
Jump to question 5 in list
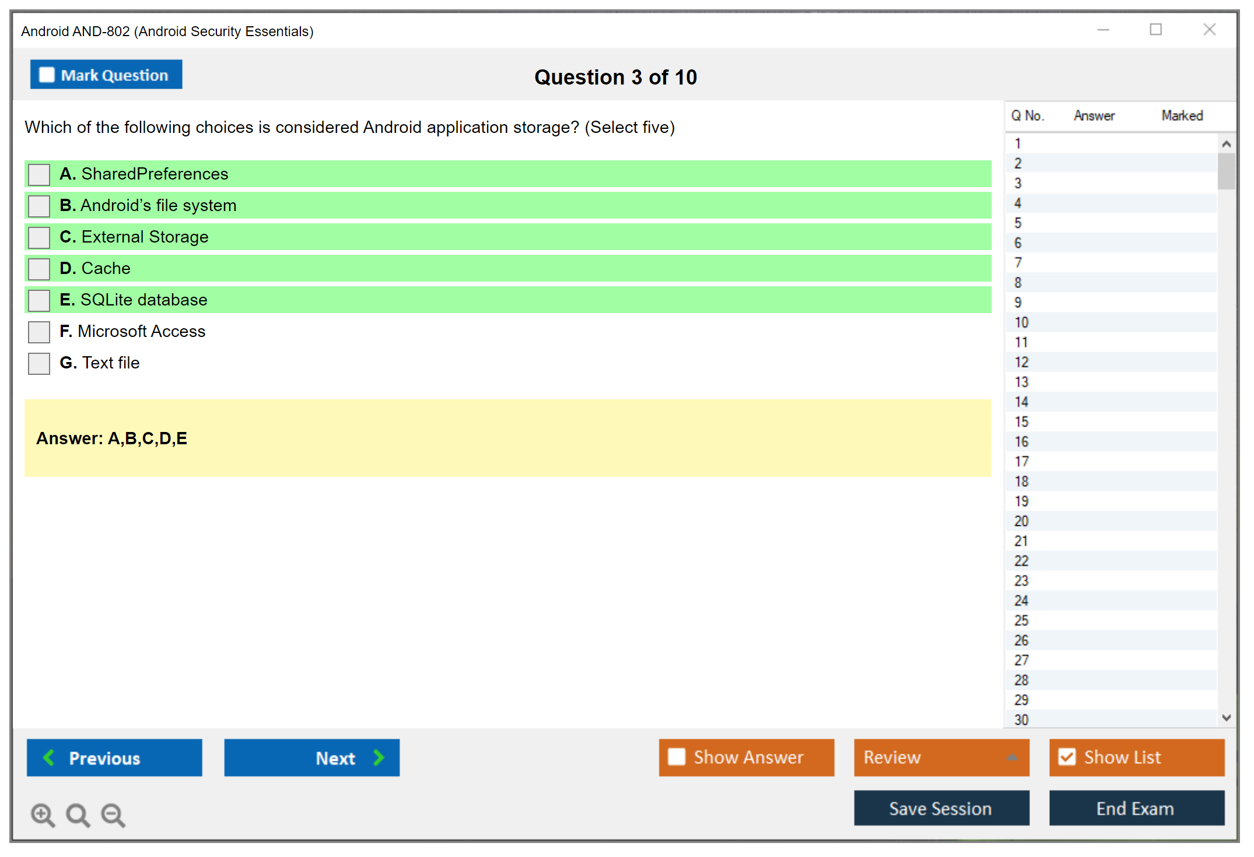point(1018,223)
